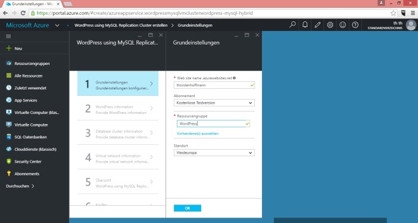Close the WordPress using MySQL Replication blade

click(161, 35)
